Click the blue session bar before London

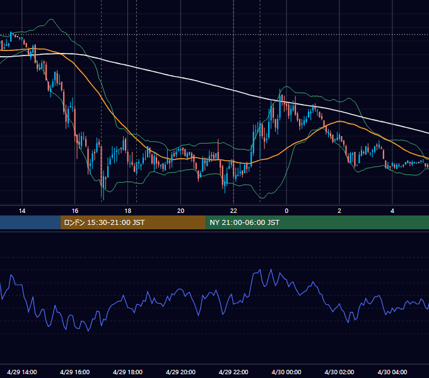pyautogui.click(x=30, y=222)
